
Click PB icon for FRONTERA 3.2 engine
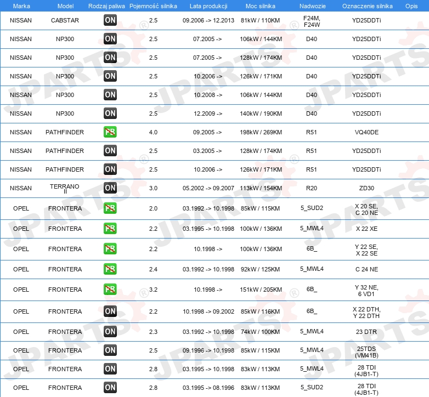110,289
